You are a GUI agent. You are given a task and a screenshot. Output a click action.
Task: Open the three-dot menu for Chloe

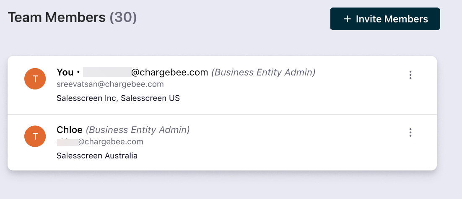(410, 133)
